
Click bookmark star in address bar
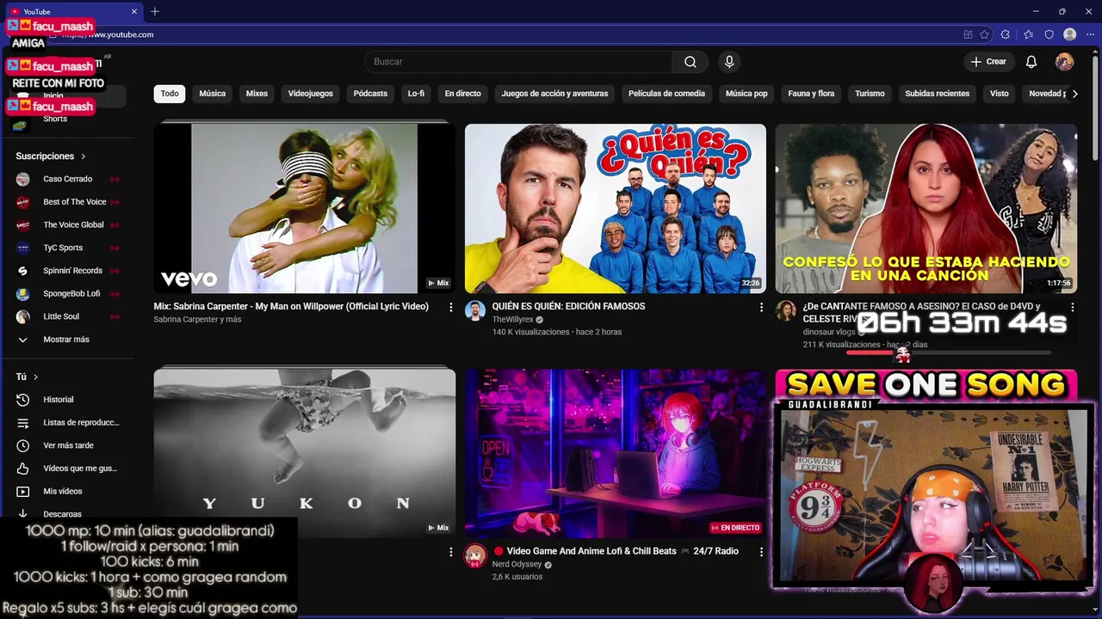tap(984, 34)
